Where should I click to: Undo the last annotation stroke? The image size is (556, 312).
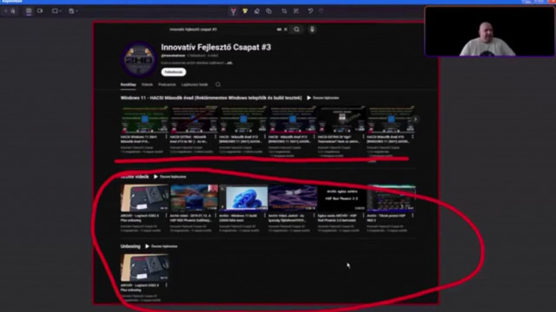(310, 11)
